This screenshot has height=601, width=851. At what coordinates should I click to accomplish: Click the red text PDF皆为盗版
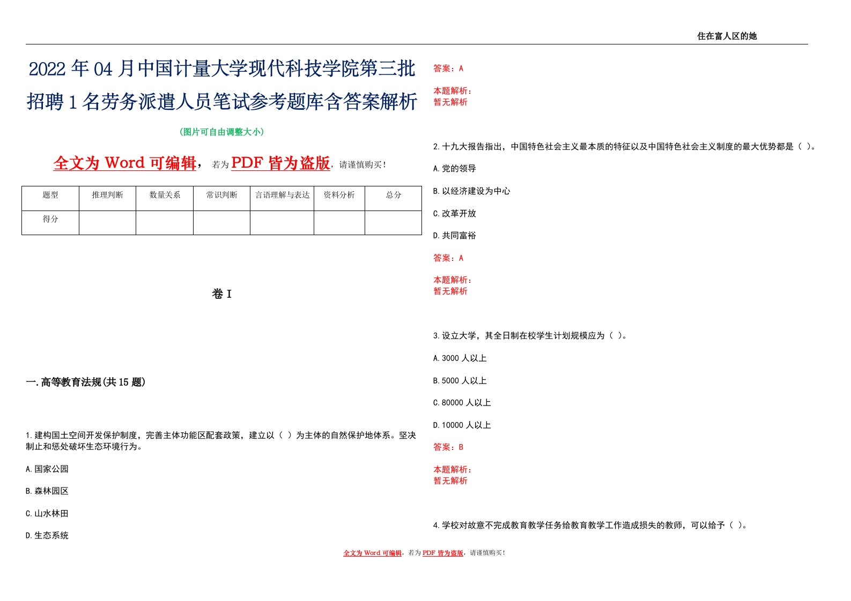point(280,163)
